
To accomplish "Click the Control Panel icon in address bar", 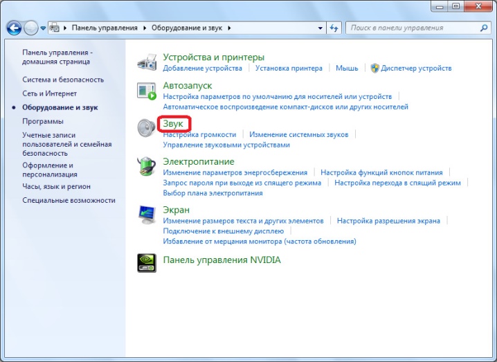I will [x=55, y=28].
